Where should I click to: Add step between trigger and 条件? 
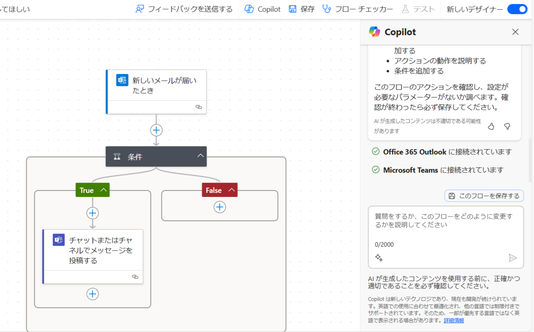156,130
